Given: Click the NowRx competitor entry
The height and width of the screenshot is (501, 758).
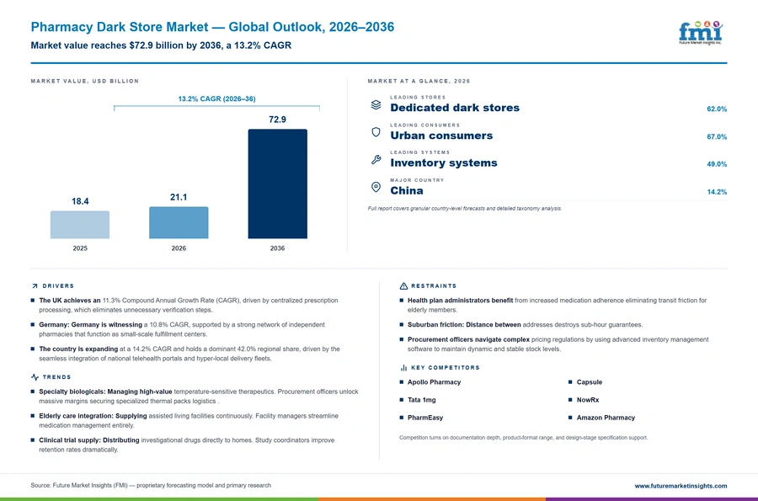Looking at the screenshot, I should (x=588, y=400).
